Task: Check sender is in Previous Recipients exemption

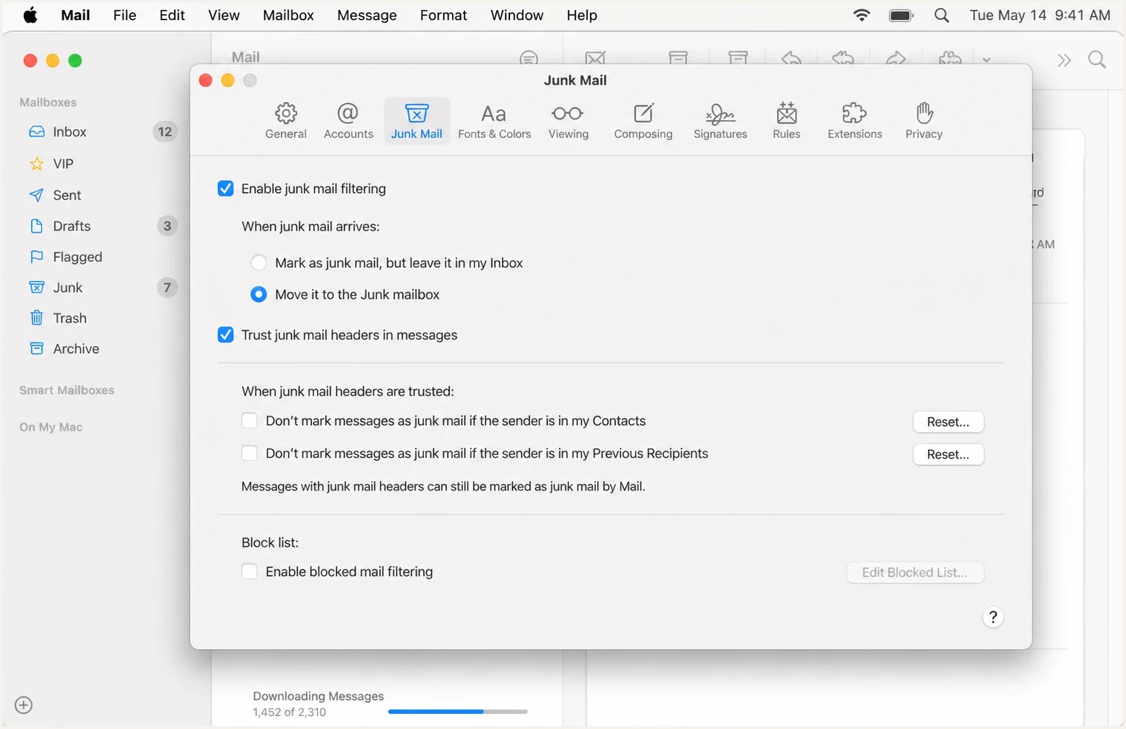Action: (x=249, y=453)
